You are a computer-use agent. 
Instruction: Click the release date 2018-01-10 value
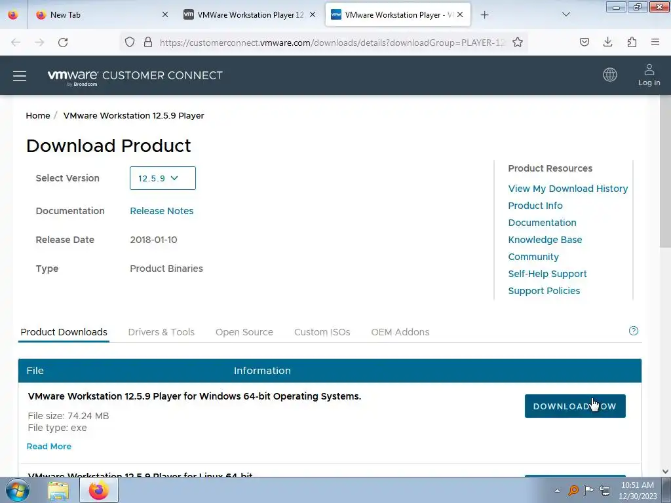point(153,240)
